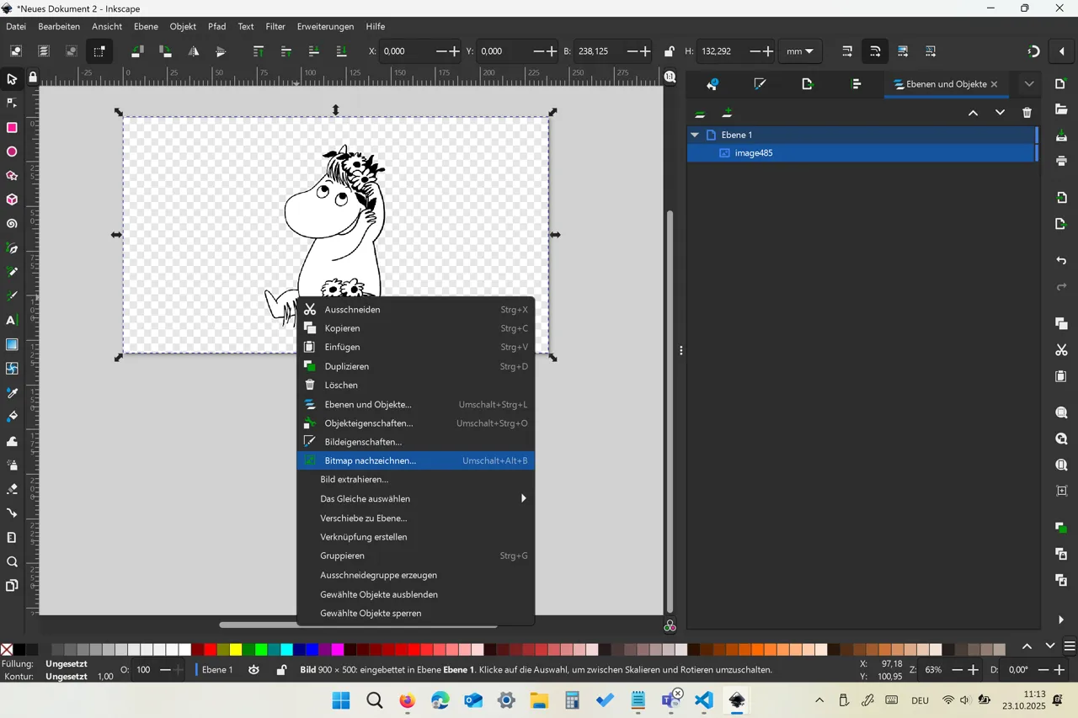Select the Star and polygon tool
Viewport: 1078px width, 718px height.
[12, 176]
